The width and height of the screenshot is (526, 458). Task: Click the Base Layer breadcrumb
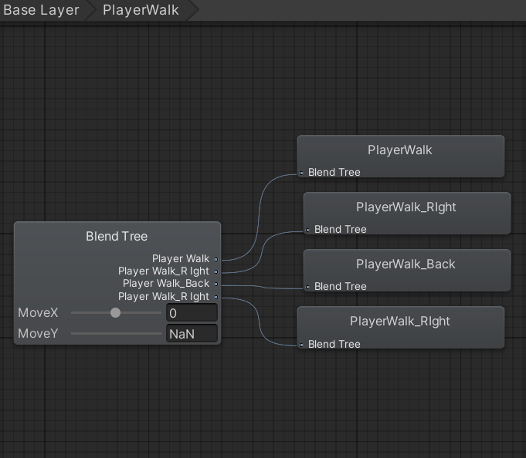click(x=41, y=10)
